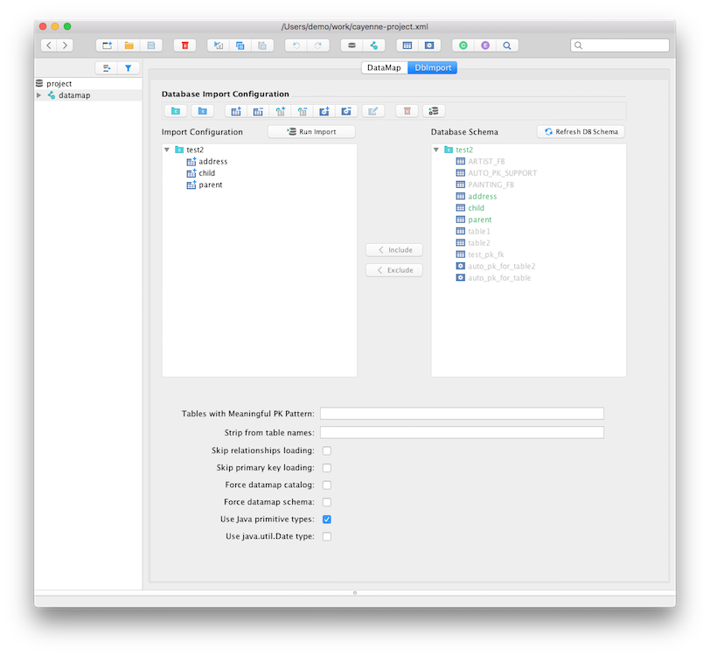Collapse test2 in Database Schema tree
Screen dimensions: 710x656
tap(436, 150)
